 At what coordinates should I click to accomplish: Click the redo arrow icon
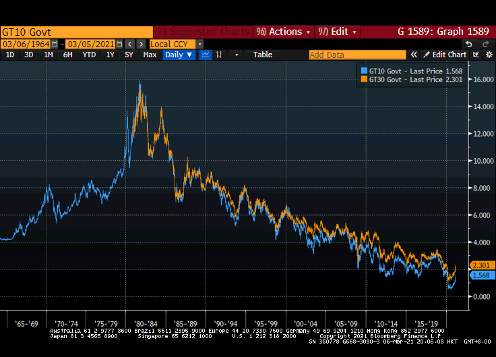click(x=486, y=44)
